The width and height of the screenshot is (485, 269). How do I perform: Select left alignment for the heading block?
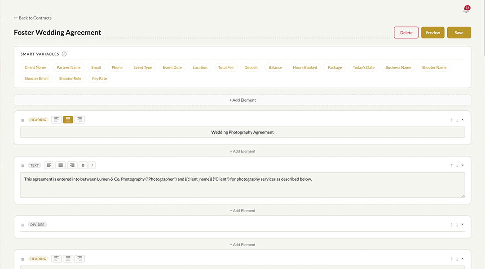coord(56,120)
